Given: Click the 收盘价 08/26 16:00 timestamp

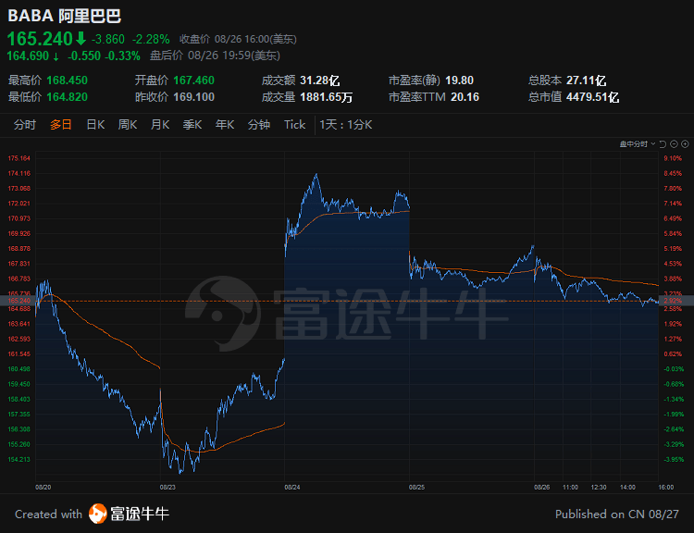Looking at the screenshot, I should (238, 39).
